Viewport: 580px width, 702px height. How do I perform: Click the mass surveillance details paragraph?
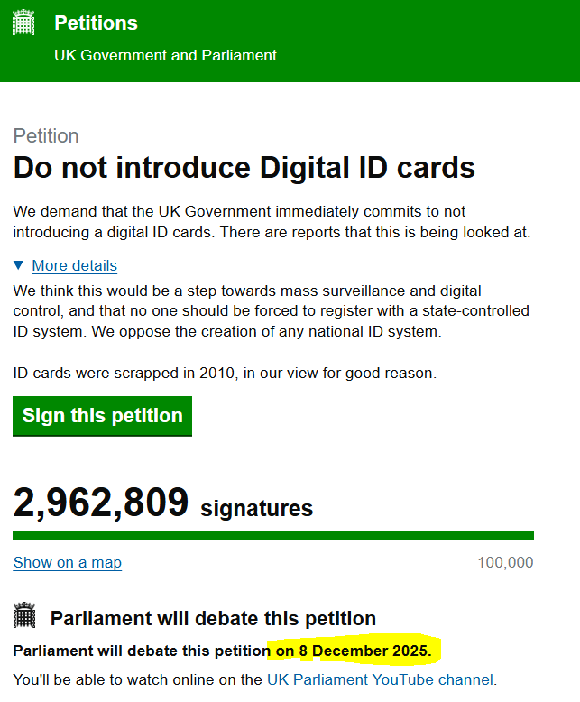point(271,310)
